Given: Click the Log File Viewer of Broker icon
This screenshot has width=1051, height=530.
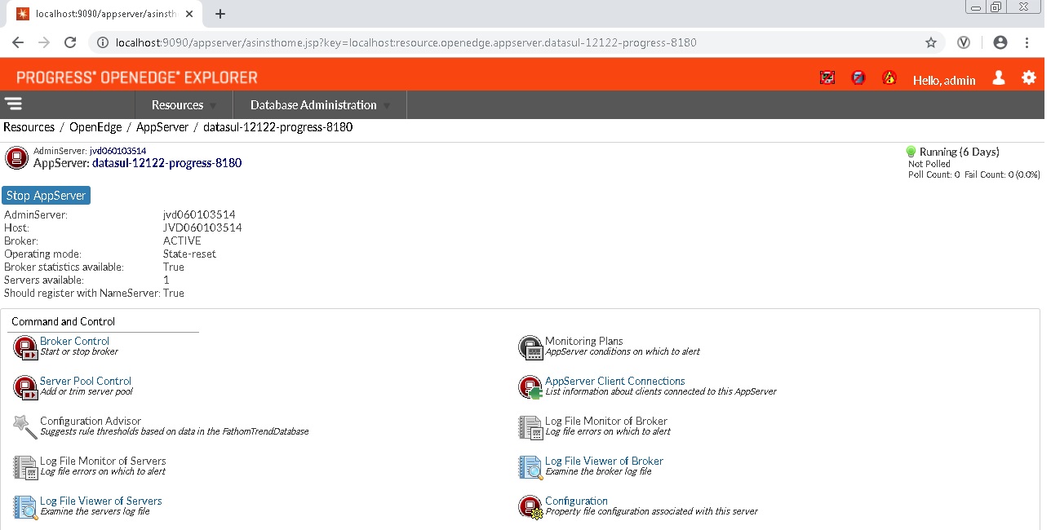Looking at the screenshot, I should [x=530, y=467].
